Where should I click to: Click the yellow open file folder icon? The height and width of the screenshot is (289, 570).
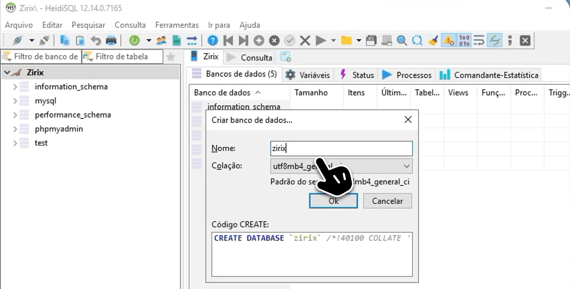[x=346, y=40]
